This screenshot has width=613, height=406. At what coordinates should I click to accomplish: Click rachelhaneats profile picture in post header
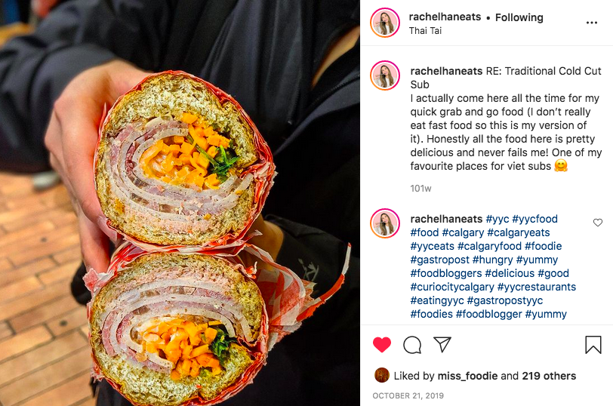[385, 23]
